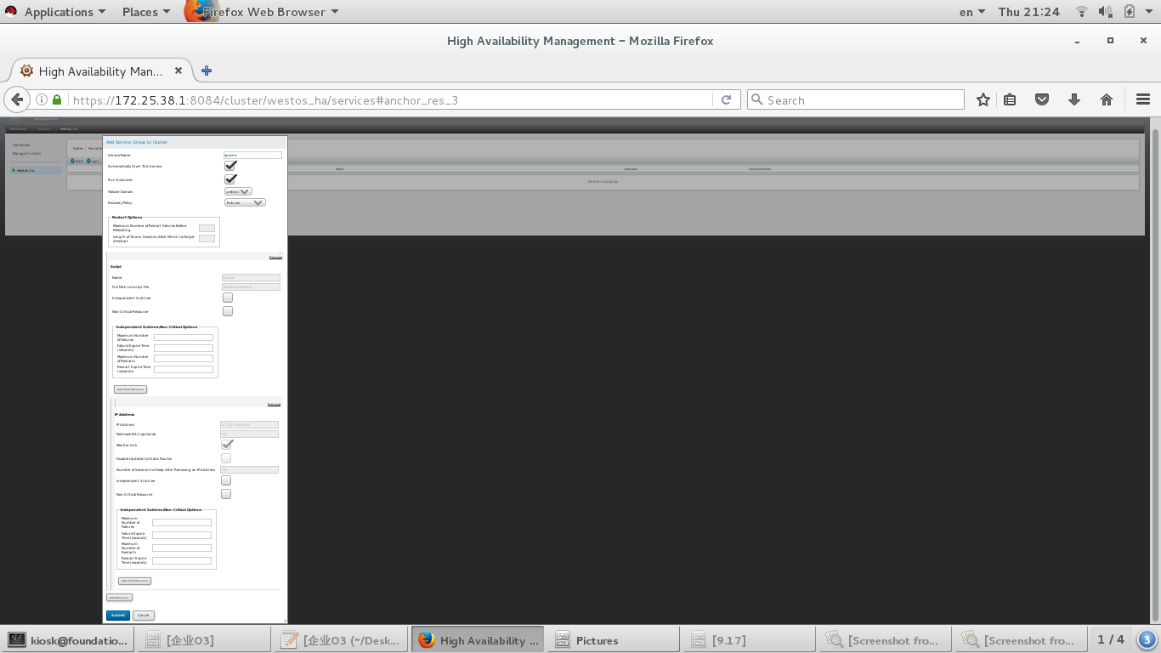This screenshot has width=1161, height=653.
Task: Click Add Resource button near dialog bottom
Action: [x=119, y=598]
